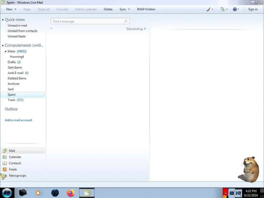
Task: Switch to the Contacts view
Action: tap(15, 163)
